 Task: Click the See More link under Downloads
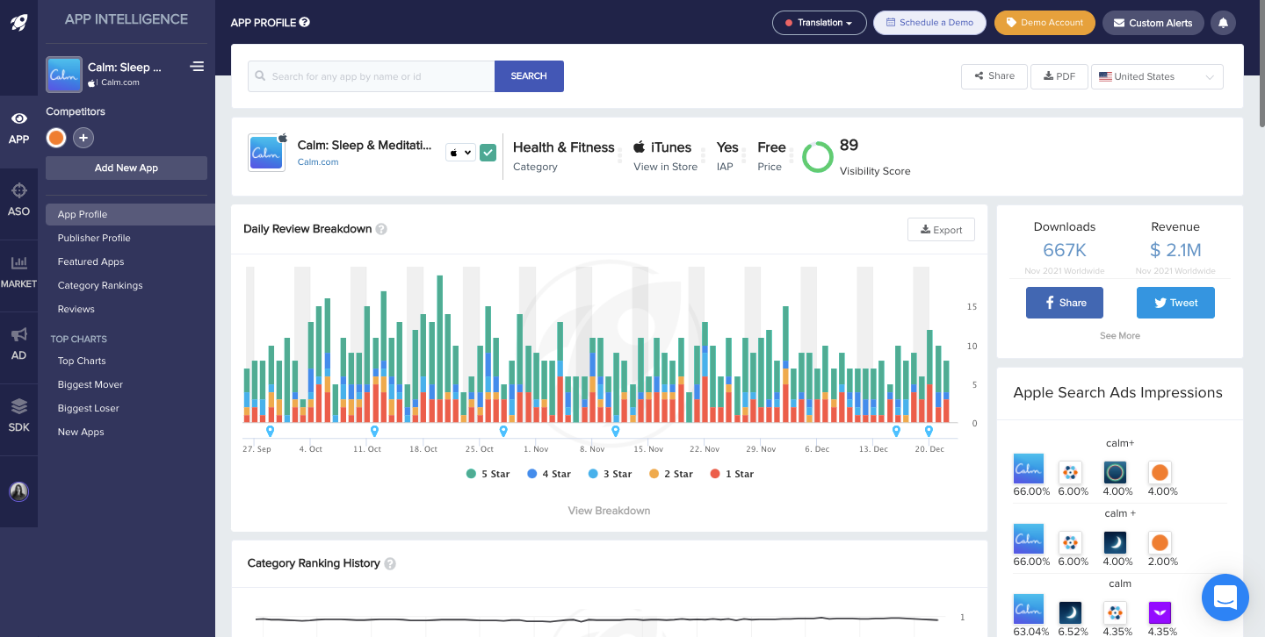(1120, 336)
